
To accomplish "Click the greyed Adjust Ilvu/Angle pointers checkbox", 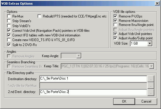I will tap(115, 30).
